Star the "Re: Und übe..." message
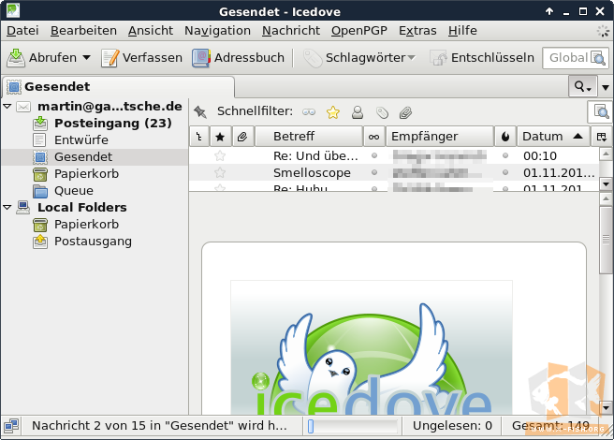 click(220, 156)
